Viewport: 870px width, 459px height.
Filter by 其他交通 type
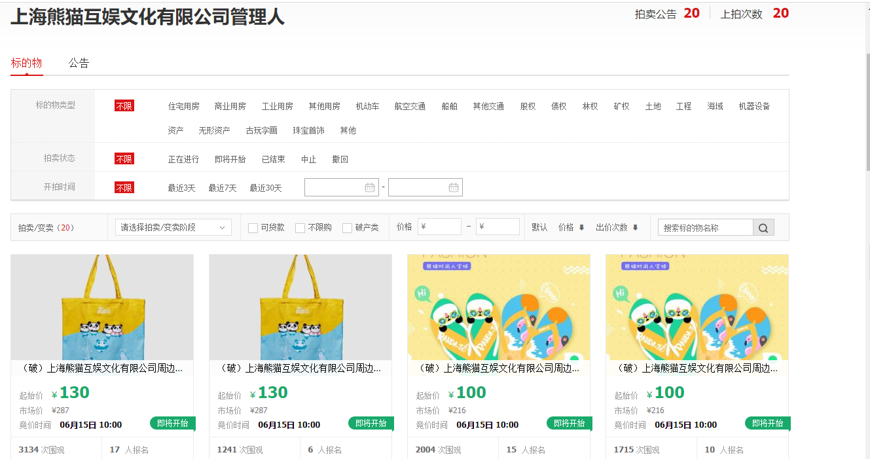point(489,106)
